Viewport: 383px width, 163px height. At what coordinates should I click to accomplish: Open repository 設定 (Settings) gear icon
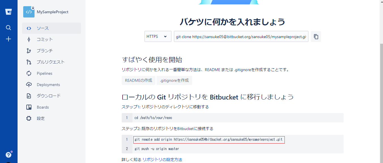(29, 118)
